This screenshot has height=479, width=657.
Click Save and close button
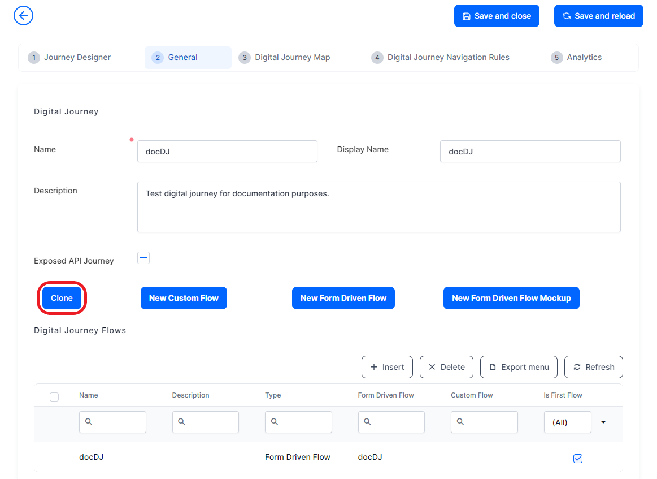(497, 16)
